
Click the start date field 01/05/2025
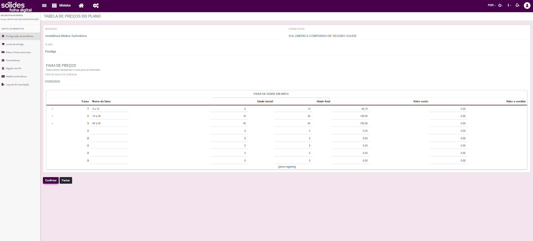coord(64,81)
